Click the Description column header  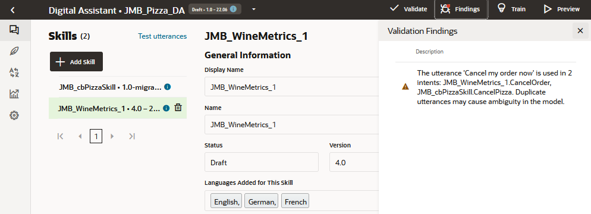[x=429, y=51]
